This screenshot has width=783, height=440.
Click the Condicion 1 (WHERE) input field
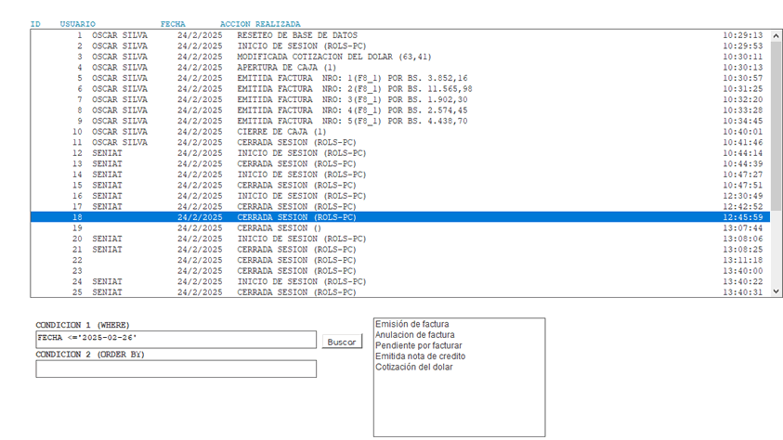[x=176, y=340]
